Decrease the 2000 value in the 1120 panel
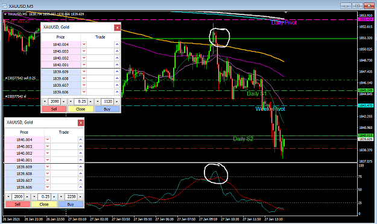The image size is (377, 224). click(45, 102)
